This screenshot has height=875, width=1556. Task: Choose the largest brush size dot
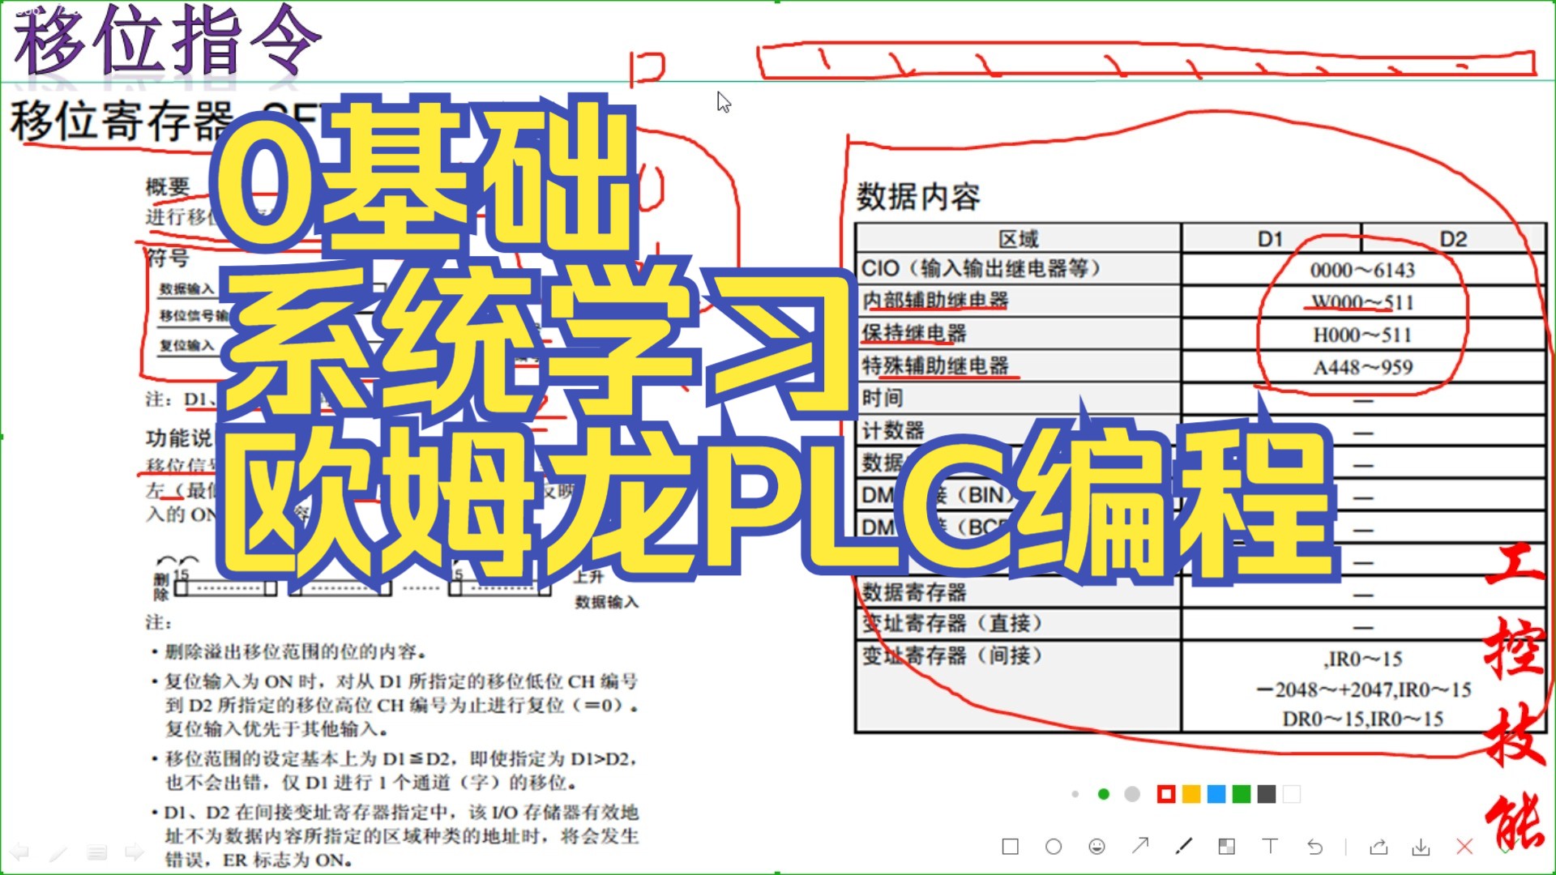1132,794
